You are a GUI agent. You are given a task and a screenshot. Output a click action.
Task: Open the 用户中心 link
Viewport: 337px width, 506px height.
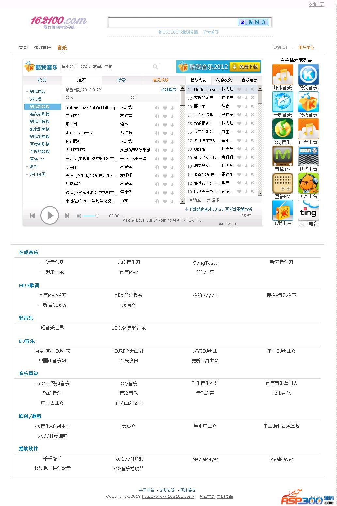pyautogui.click(x=306, y=47)
